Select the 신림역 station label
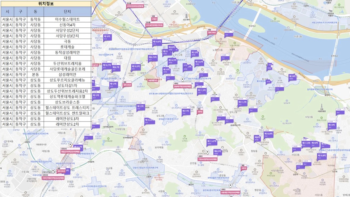This screenshot has width=350, height=197. [149, 176]
